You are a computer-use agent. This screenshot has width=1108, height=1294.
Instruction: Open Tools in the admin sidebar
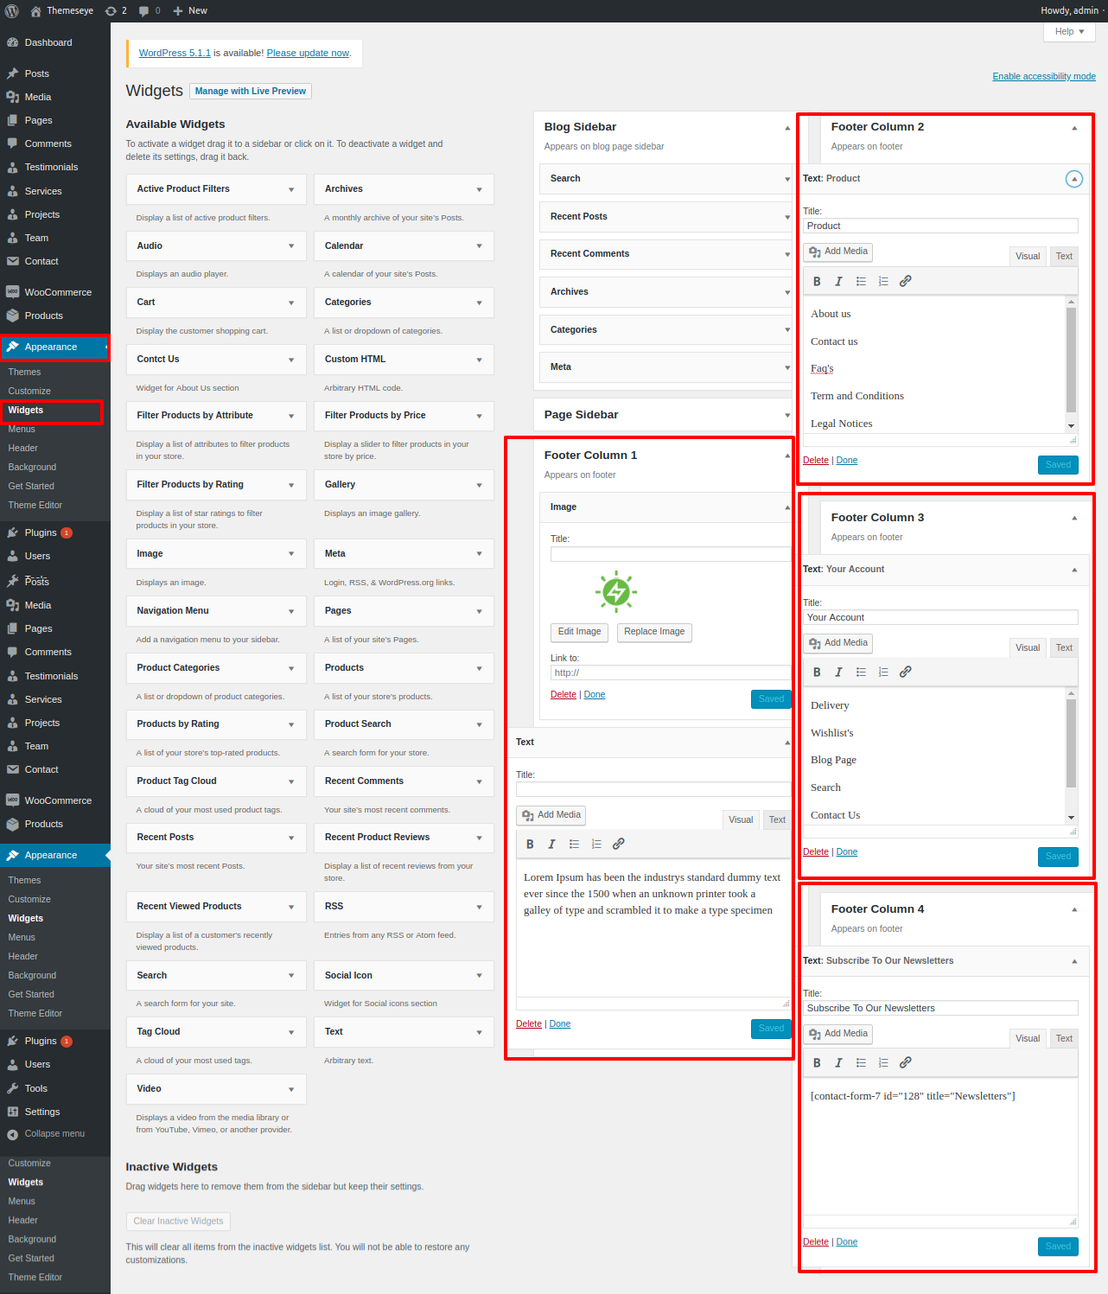coord(36,1088)
